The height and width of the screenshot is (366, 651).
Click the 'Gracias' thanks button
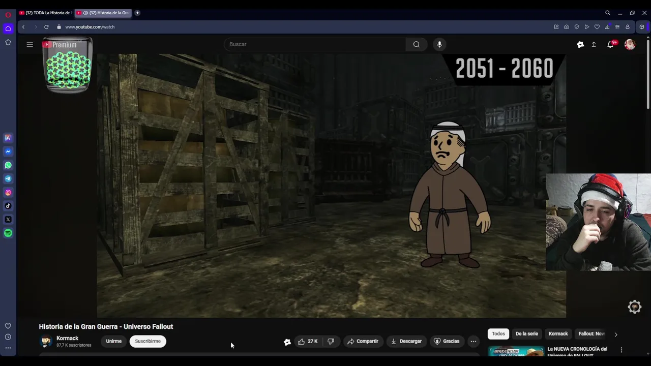pyautogui.click(x=447, y=341)
